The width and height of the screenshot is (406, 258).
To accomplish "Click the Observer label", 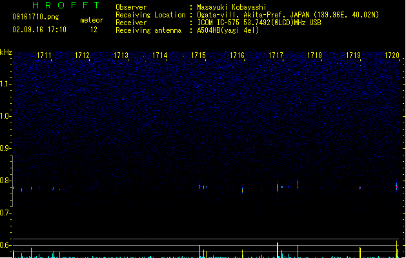I will click(x=131, y=7).
